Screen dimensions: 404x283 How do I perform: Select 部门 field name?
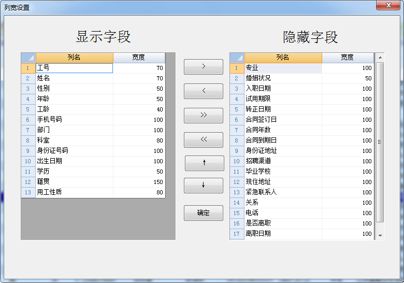[x=74, y=130]
